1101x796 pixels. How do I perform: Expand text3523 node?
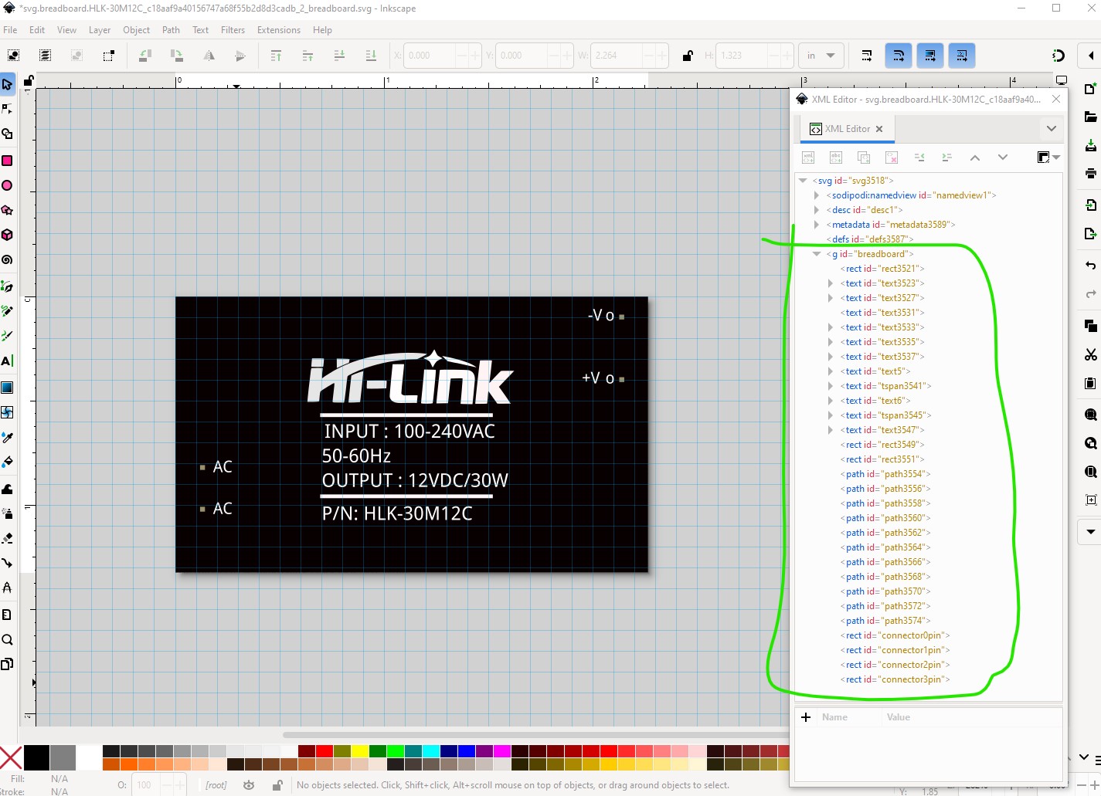pyautogui.click(x=831, y=283)
